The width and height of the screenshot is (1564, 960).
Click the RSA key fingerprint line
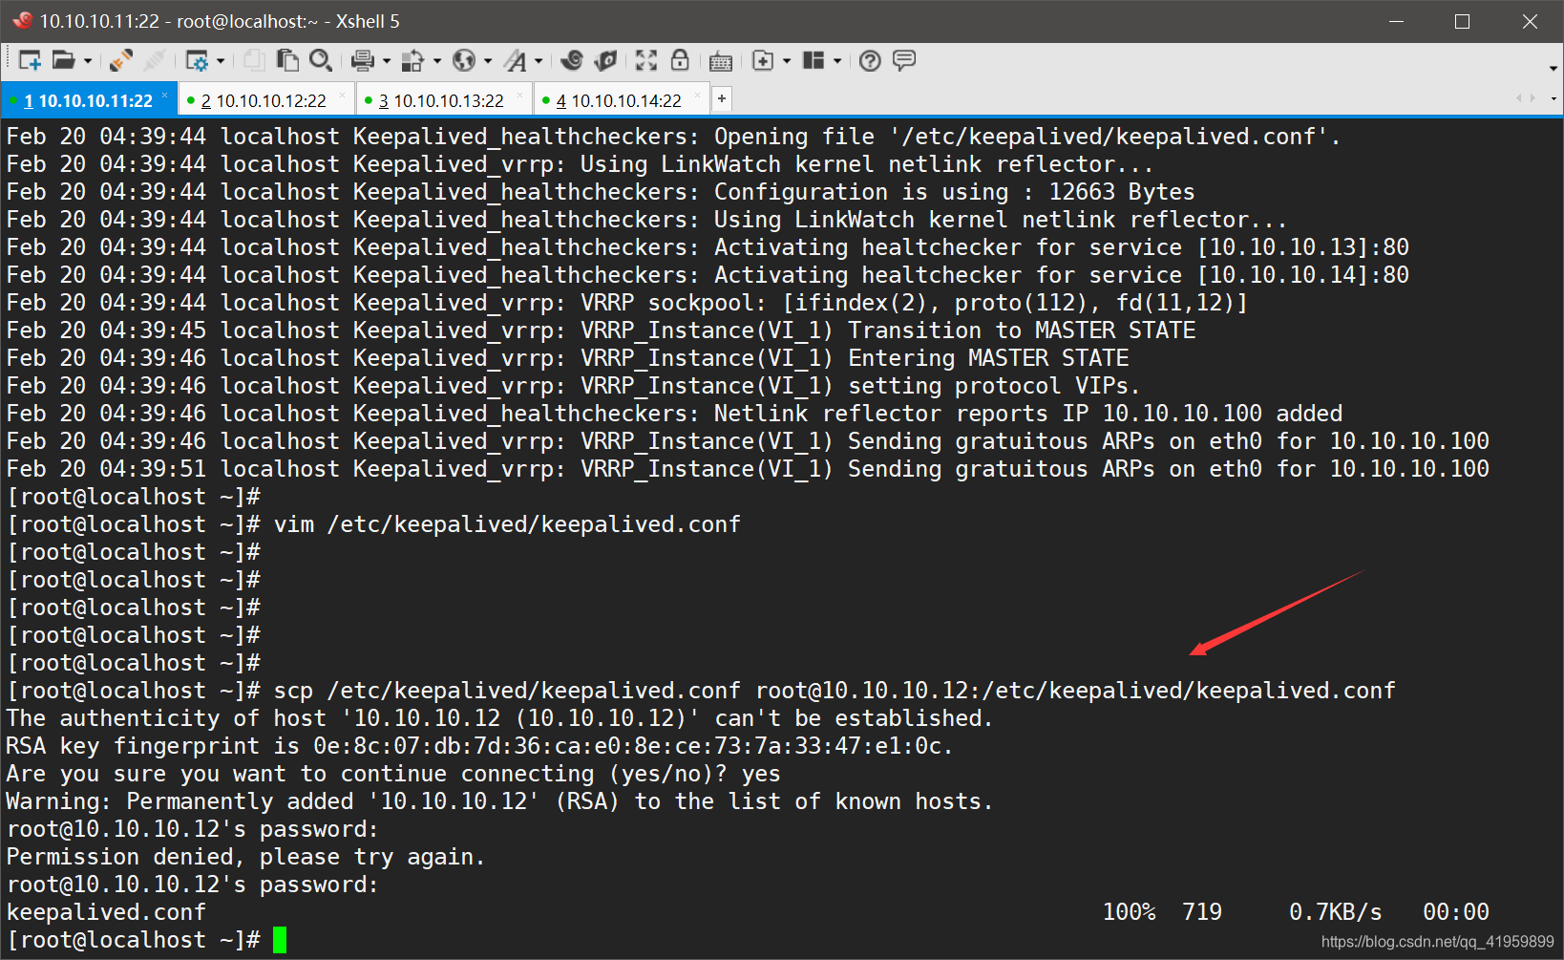(479, 746)
